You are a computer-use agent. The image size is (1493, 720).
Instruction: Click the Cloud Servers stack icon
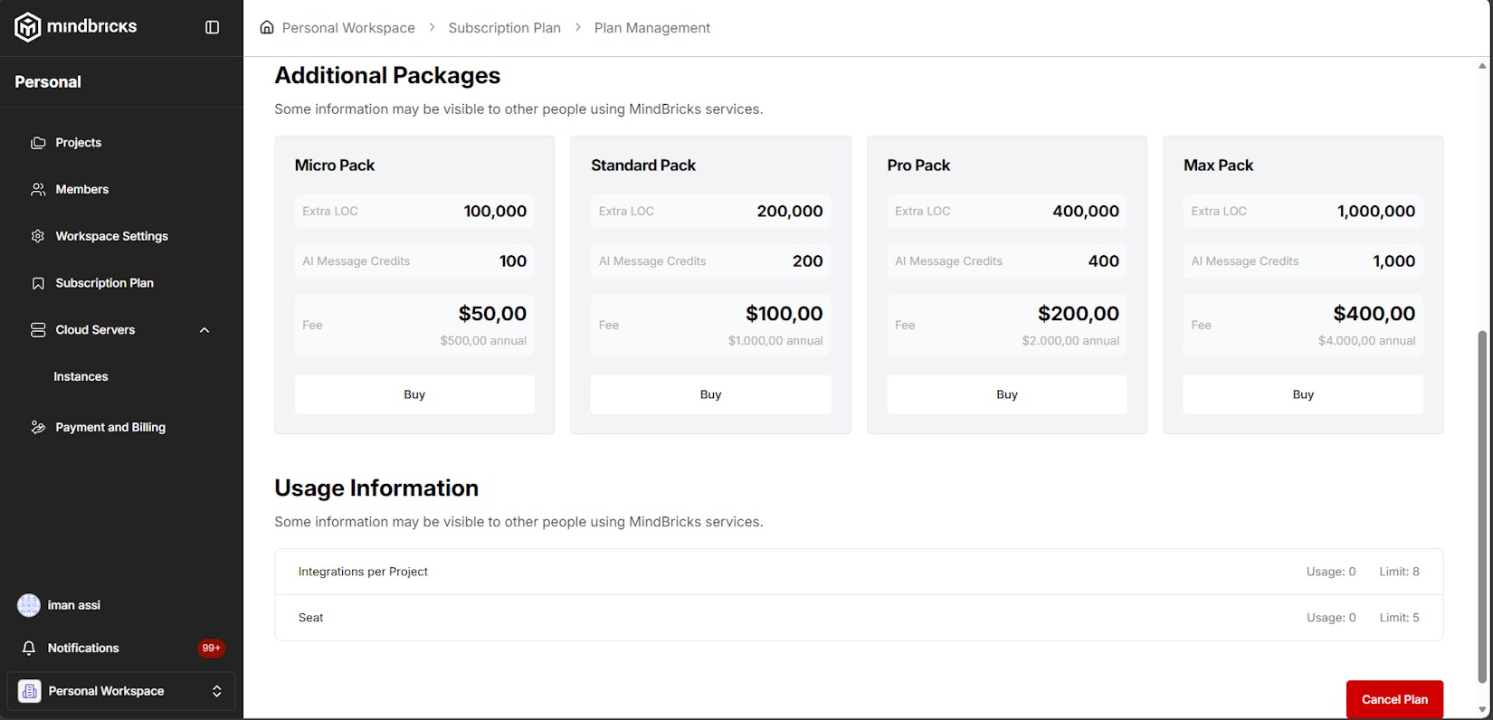(38, 330)
